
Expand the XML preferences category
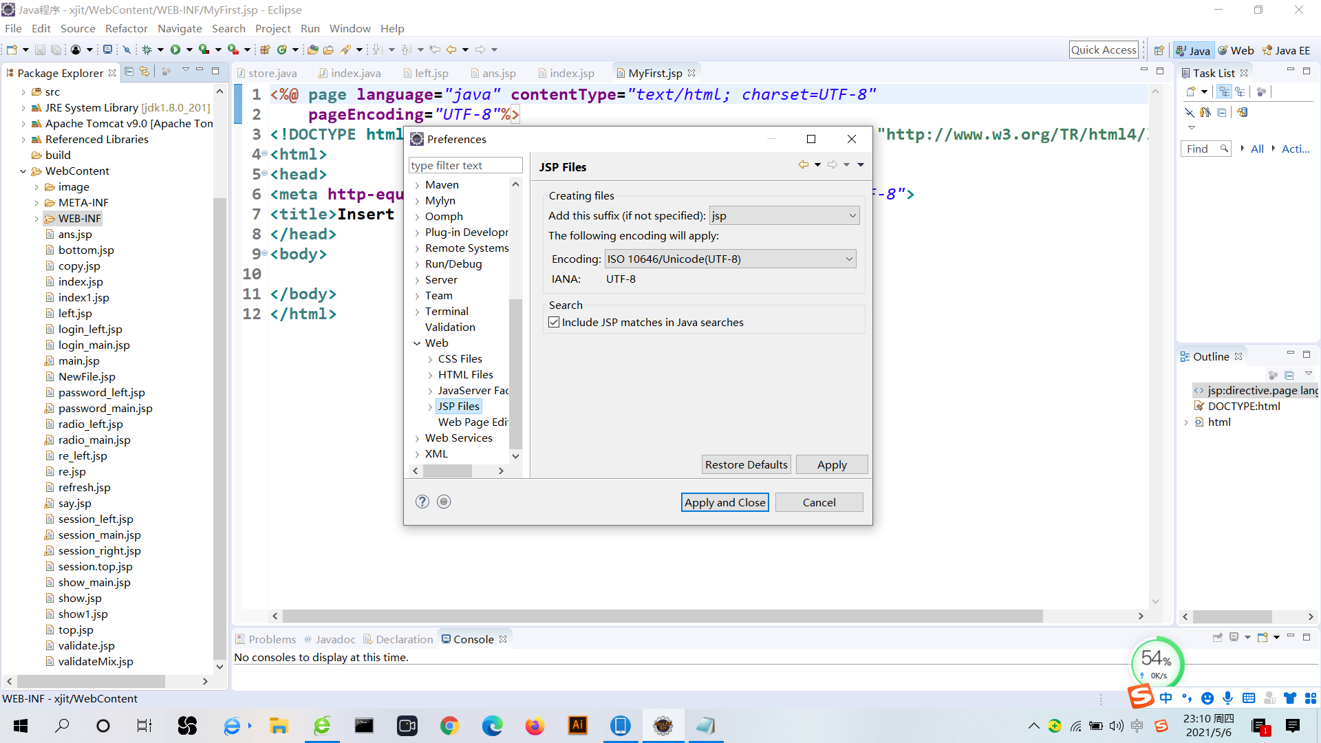click(417, 454)
